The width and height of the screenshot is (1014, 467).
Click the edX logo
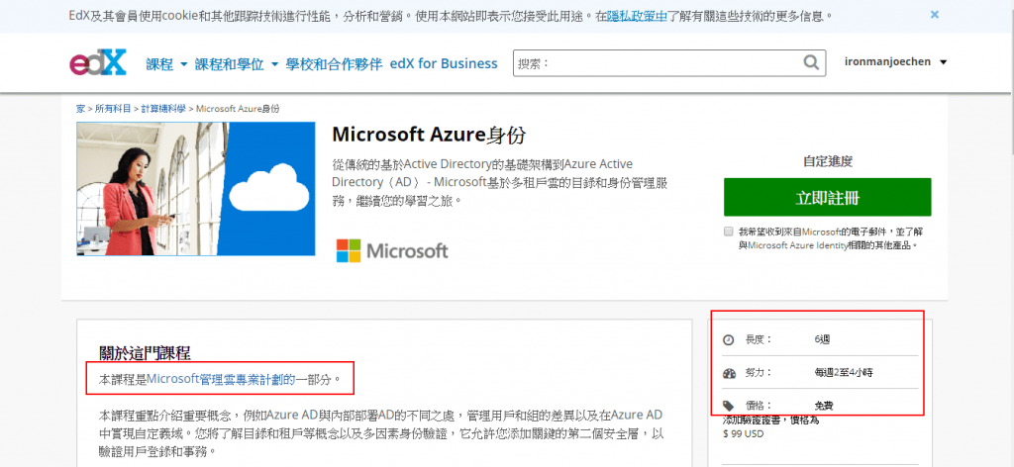(98, 62)
